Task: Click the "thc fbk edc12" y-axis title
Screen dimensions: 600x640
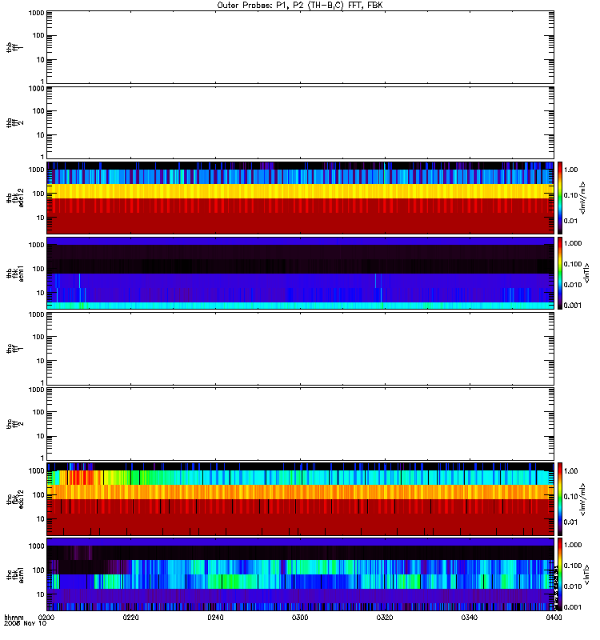Action: [14, 499]
